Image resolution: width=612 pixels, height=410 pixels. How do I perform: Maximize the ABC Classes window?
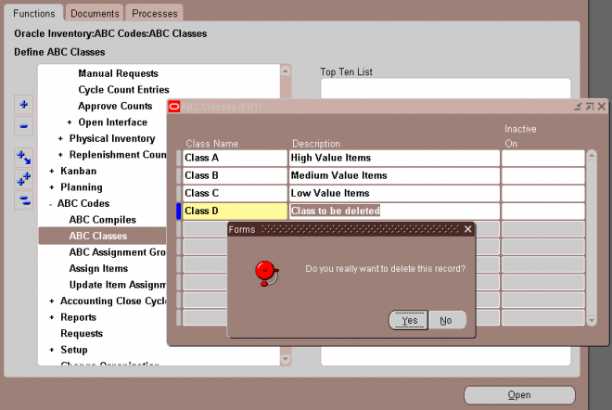point(590,106)
